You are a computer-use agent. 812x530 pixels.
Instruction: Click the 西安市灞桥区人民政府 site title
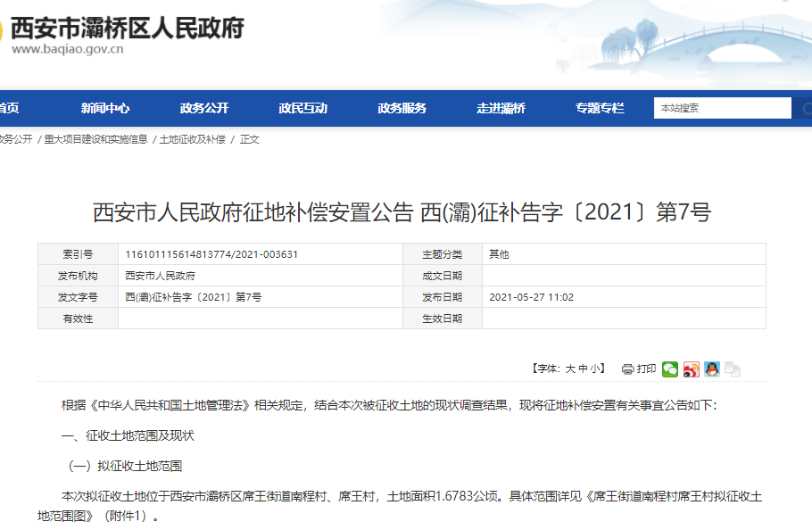click(127, 28)
